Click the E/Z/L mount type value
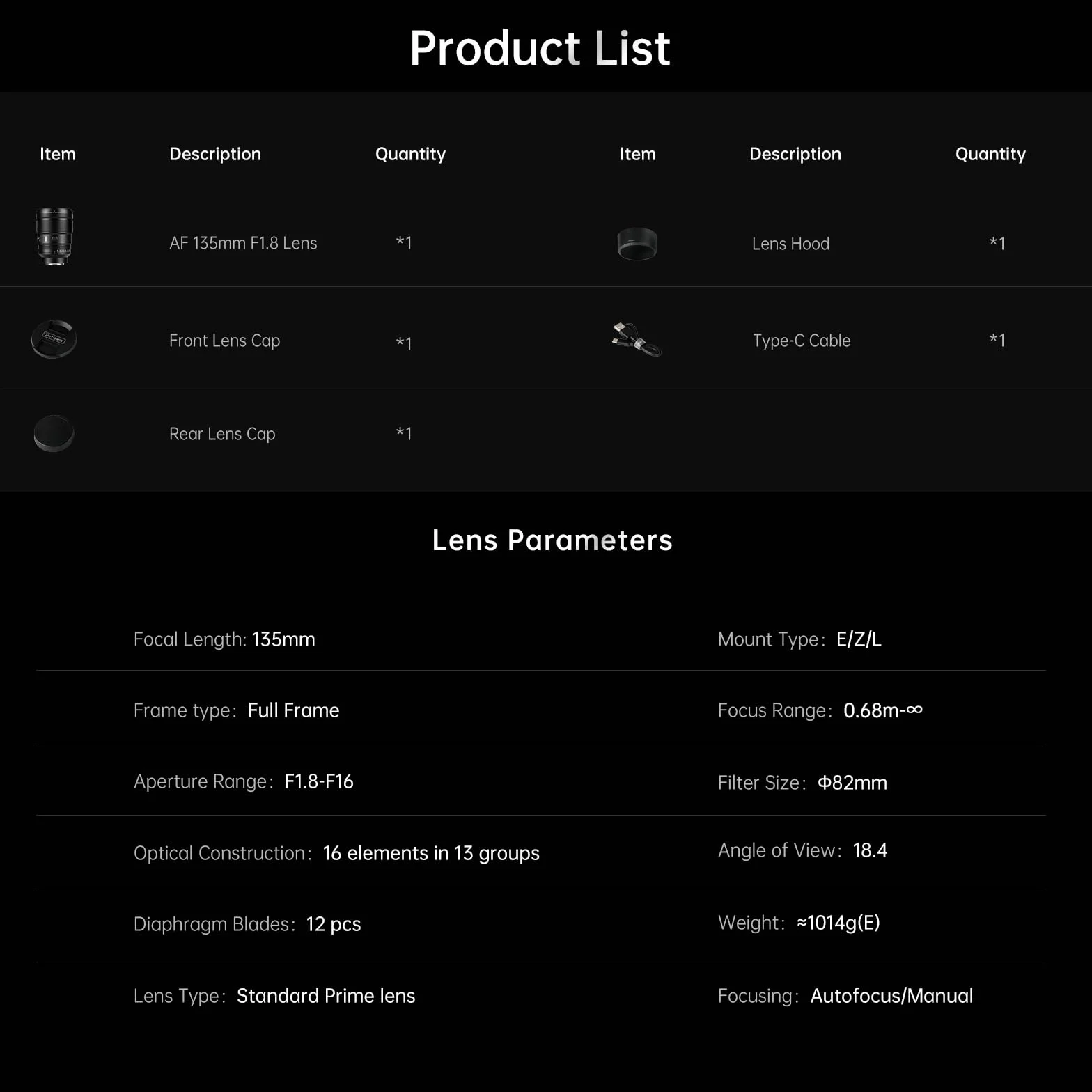The width and height of the screenshot is (1092, 1092). click(x=859, y=639)
